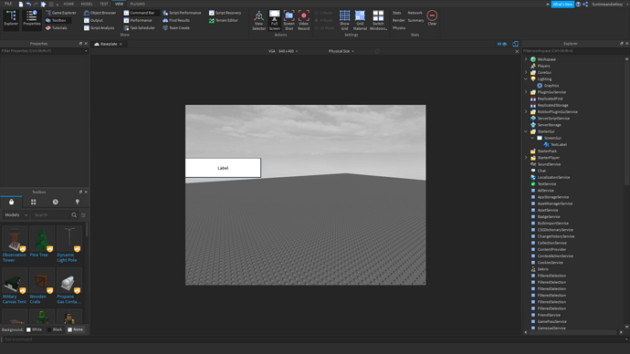Open the Terrain Editor
Image resolution: width=630 pixels, height=354 pixels.
click(224, 20)
